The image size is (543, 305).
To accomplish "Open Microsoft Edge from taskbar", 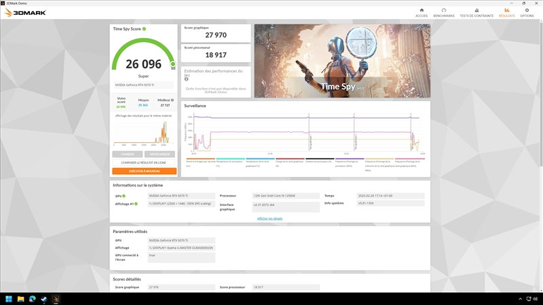I will point(32,299).
